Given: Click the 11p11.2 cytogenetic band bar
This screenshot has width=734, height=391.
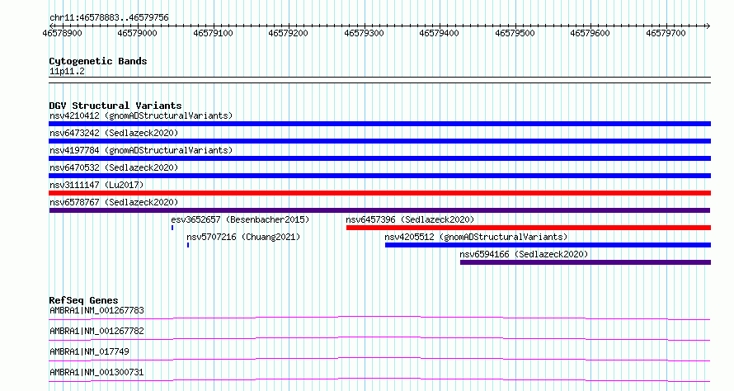Looking at the screenshot, I should [379, 80].
